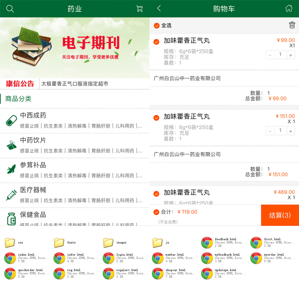This screenshot has height=287, width=299.
Task: Select the syringe icon for 医疗器械
Action: 12,195
